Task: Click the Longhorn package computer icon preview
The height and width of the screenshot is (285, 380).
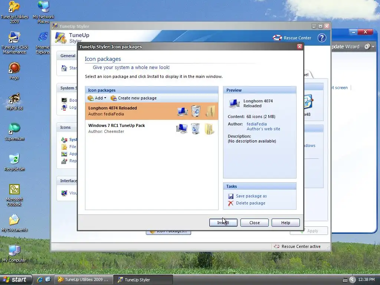Action: (182, 111)
